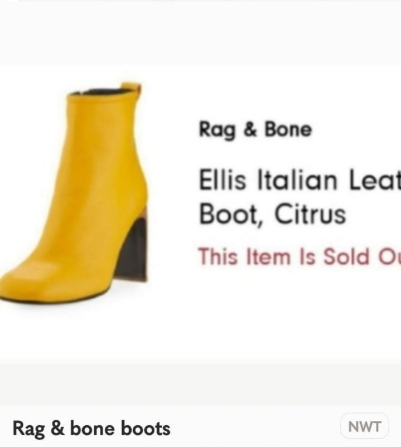This screenshot has width=401, height=447.
Task: Click the word 'Italian' in the title
Action: pos(297,179)
